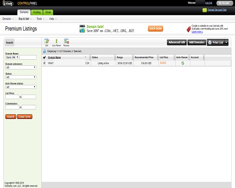The width and height of the screenshot is (235, 188).
Task: Open the Starts With filter dropdown
Action: [12, 57]
